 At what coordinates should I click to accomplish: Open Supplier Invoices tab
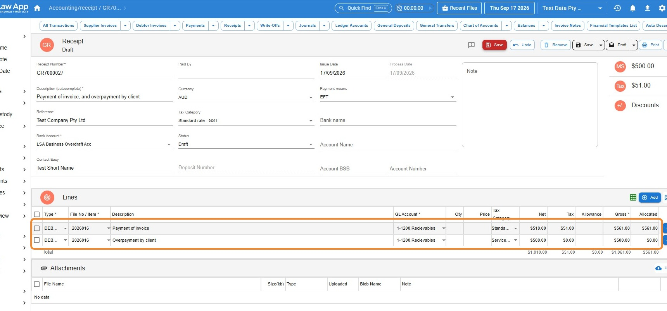pyautogui.click(x=100, y=26)
